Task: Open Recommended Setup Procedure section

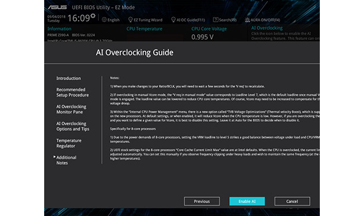Action: (72, 92)
